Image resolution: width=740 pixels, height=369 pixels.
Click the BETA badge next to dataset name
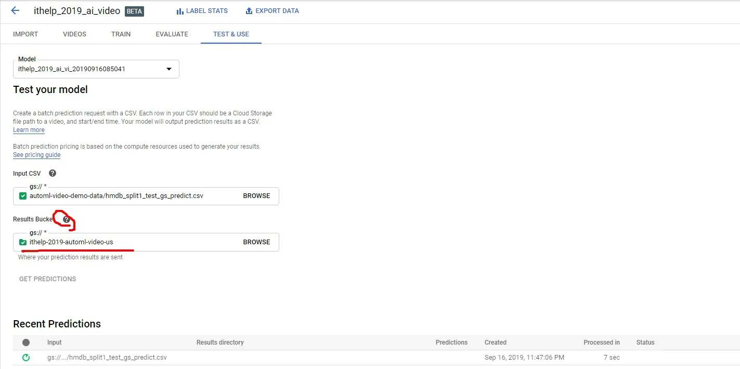pyautogui.click(x=134, y=11)
